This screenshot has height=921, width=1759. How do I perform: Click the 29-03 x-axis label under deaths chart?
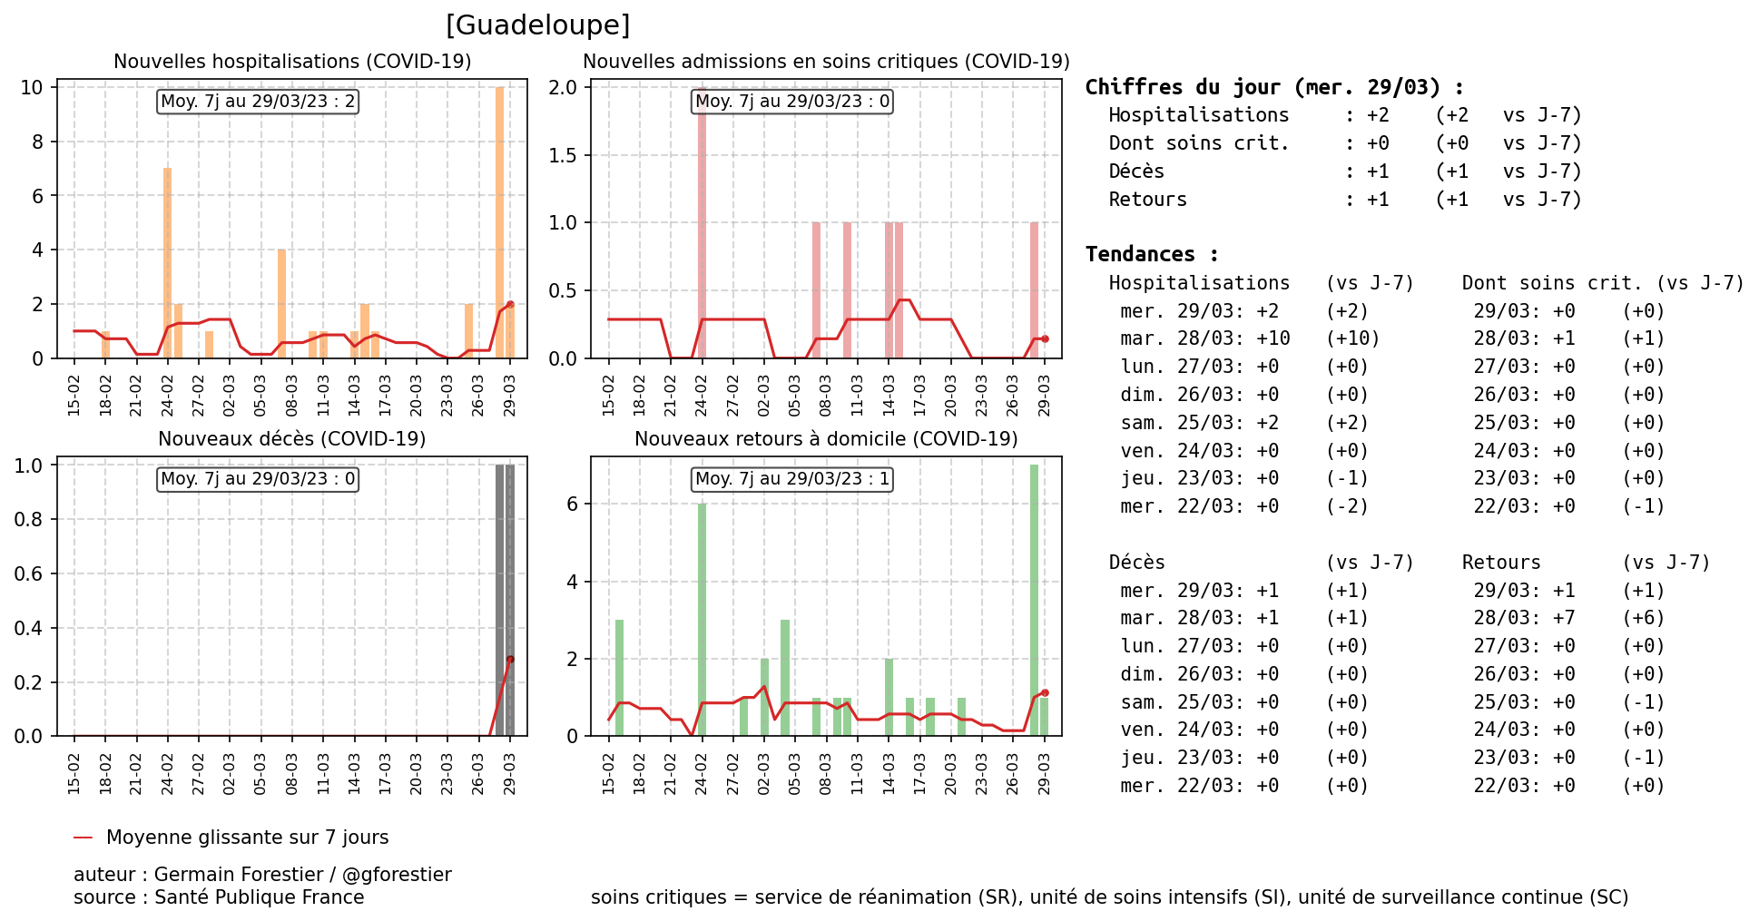click(510, 774)
